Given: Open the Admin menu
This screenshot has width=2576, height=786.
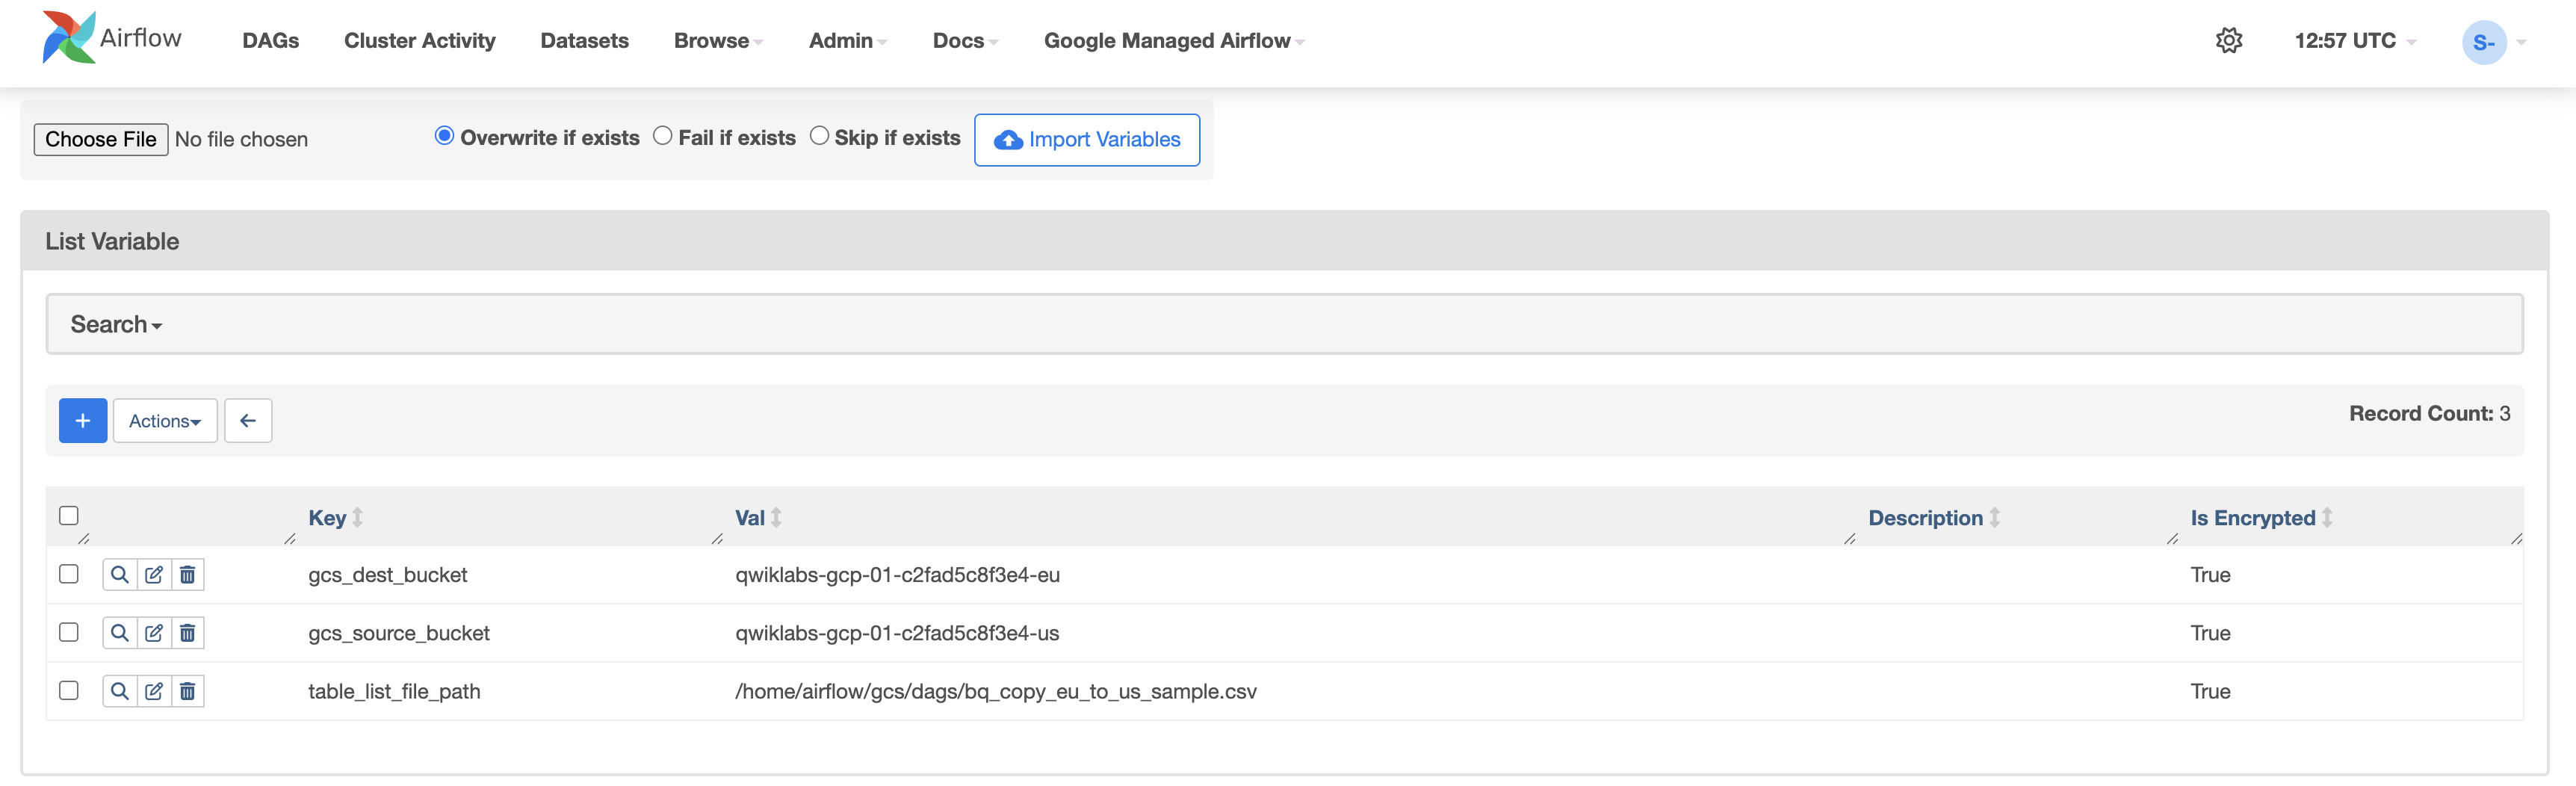Looking at the screenshot, I should point(847,41).
